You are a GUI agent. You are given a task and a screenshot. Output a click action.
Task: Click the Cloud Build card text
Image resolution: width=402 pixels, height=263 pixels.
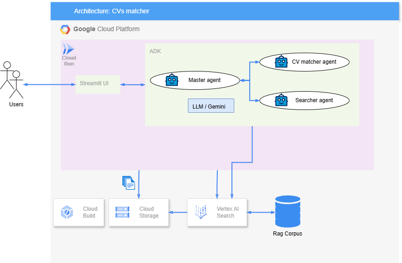coord(90,212)
